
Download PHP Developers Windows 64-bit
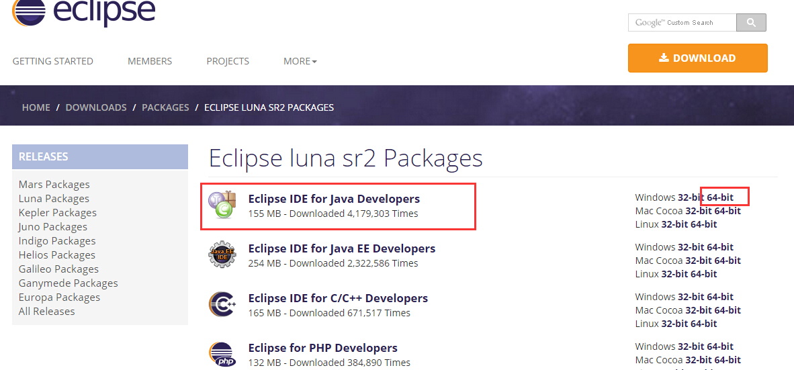720,346
